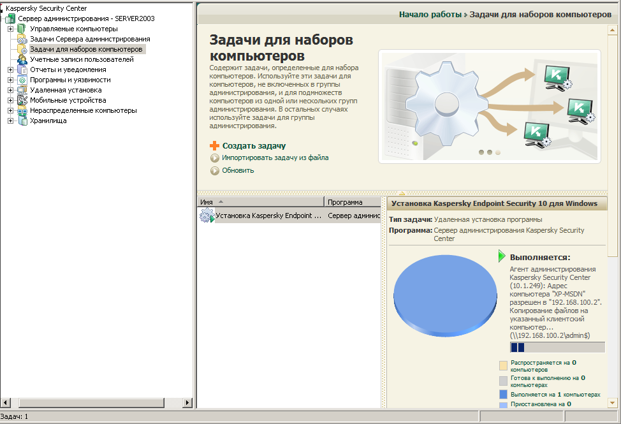Click the Задачи для наборов компьютеров breadcrumb

pos(540,15)
